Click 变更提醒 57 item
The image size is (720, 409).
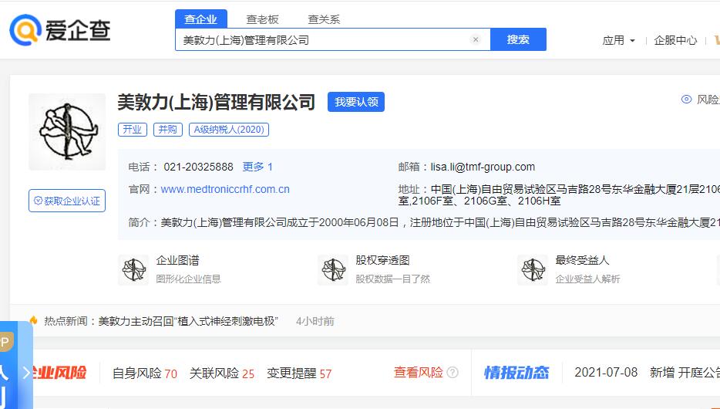click(x=299, y=374)
